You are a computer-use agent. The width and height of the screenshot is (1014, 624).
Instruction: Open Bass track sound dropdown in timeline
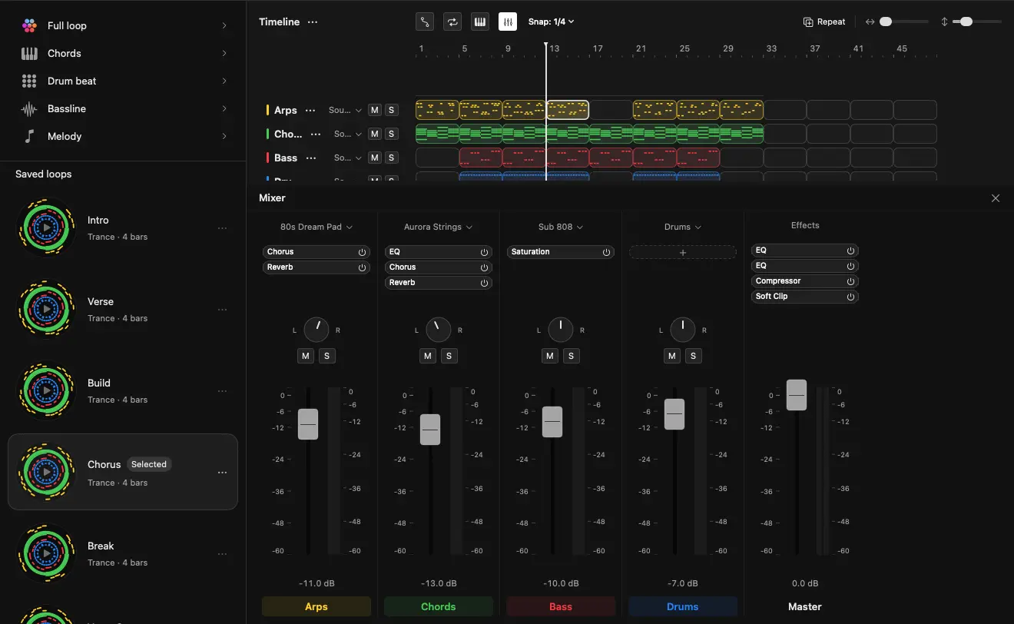[x=348, y=158]
